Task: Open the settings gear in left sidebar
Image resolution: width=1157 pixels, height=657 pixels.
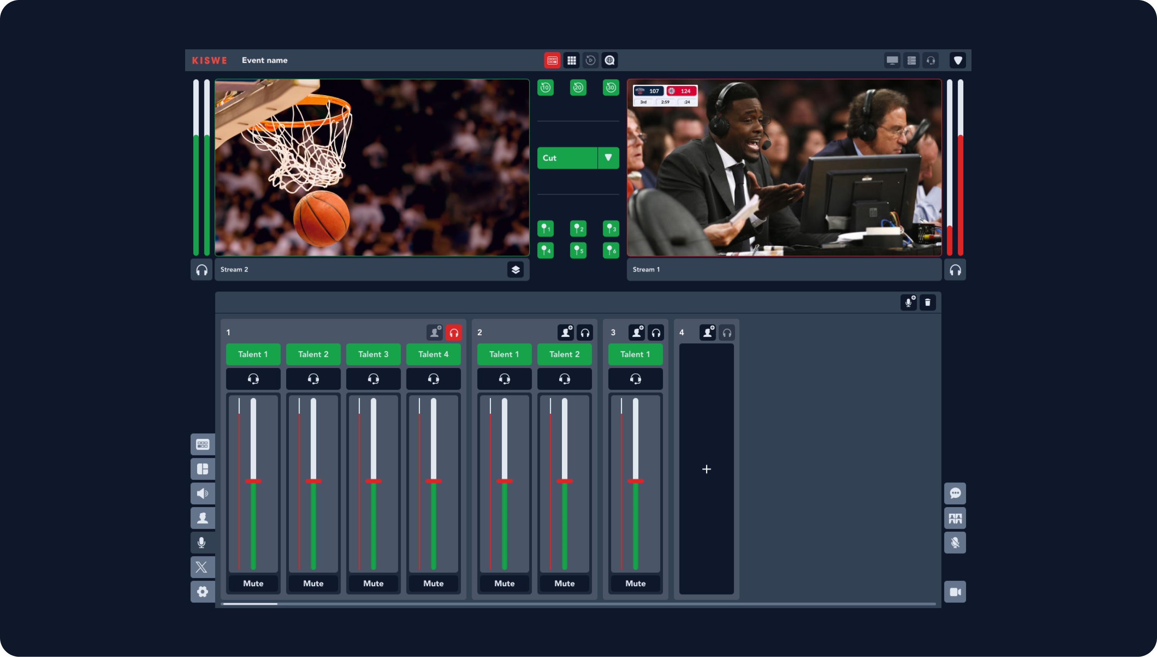Action: point(202,592)
